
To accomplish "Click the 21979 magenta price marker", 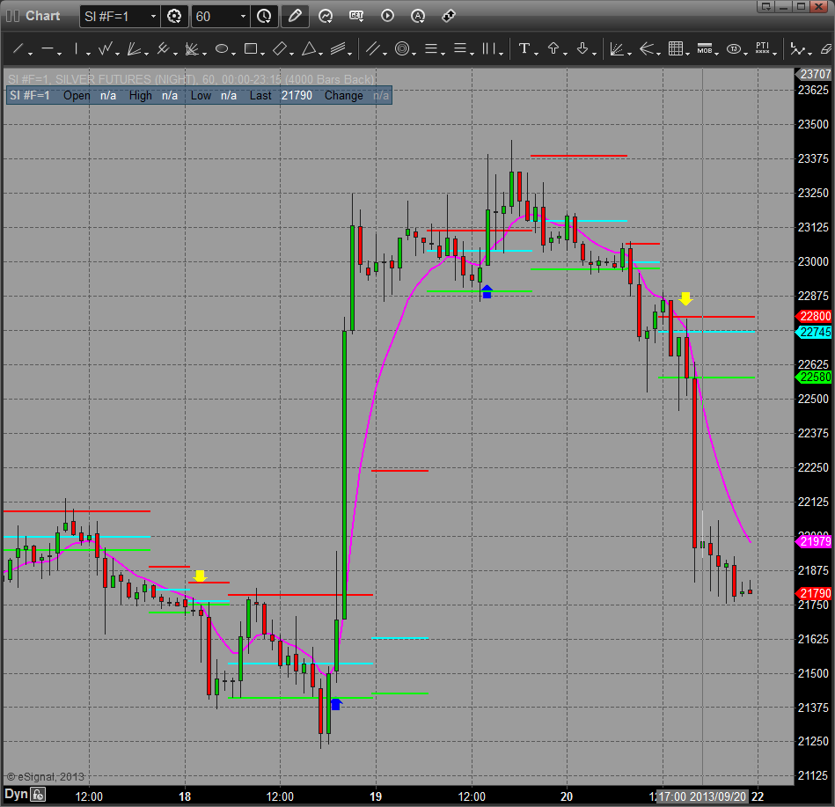I will (x=814, y=542).
